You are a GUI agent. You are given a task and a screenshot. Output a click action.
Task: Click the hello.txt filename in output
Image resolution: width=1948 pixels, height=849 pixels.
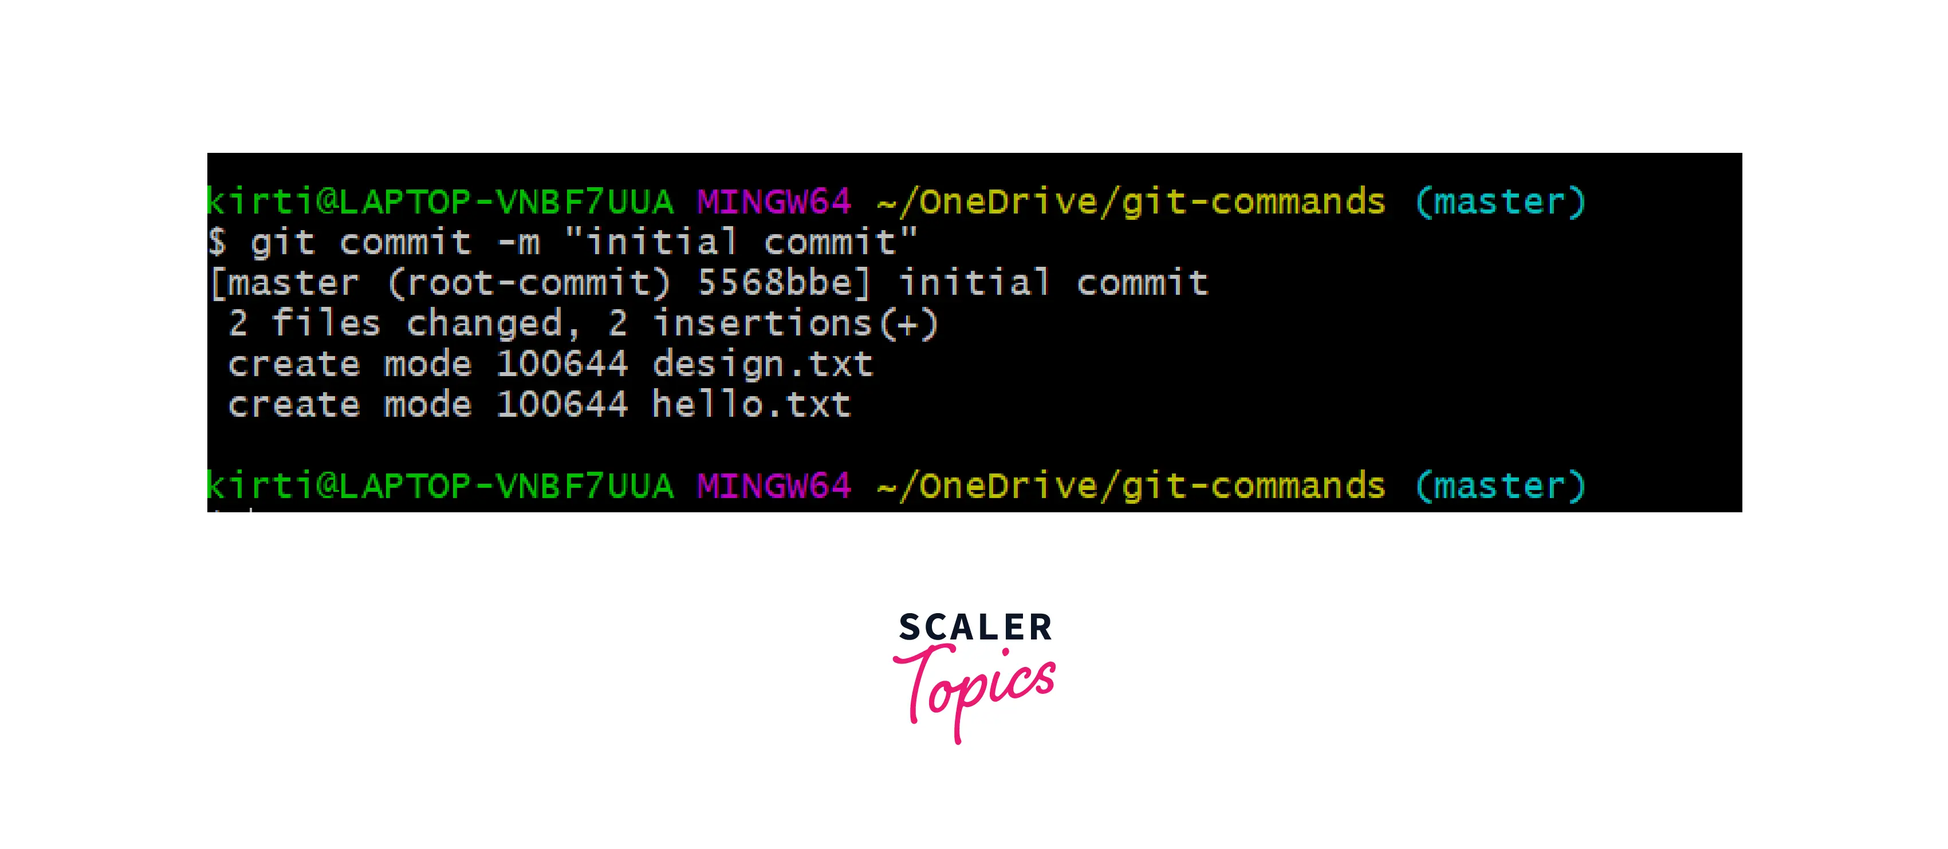(x=751, y=405)
